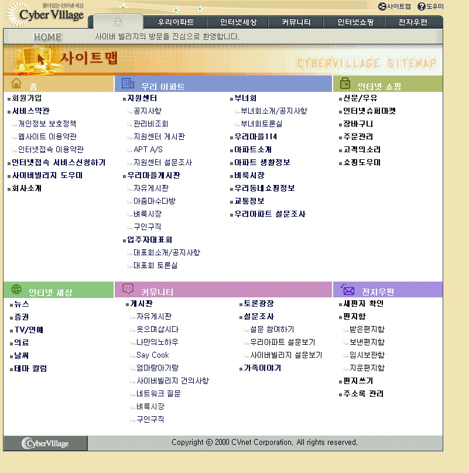The width and height of the screenshot is (469, 473).
Task: Click the globe icon in 인터넷 세상 header
Action: click(x=16, y=289)
